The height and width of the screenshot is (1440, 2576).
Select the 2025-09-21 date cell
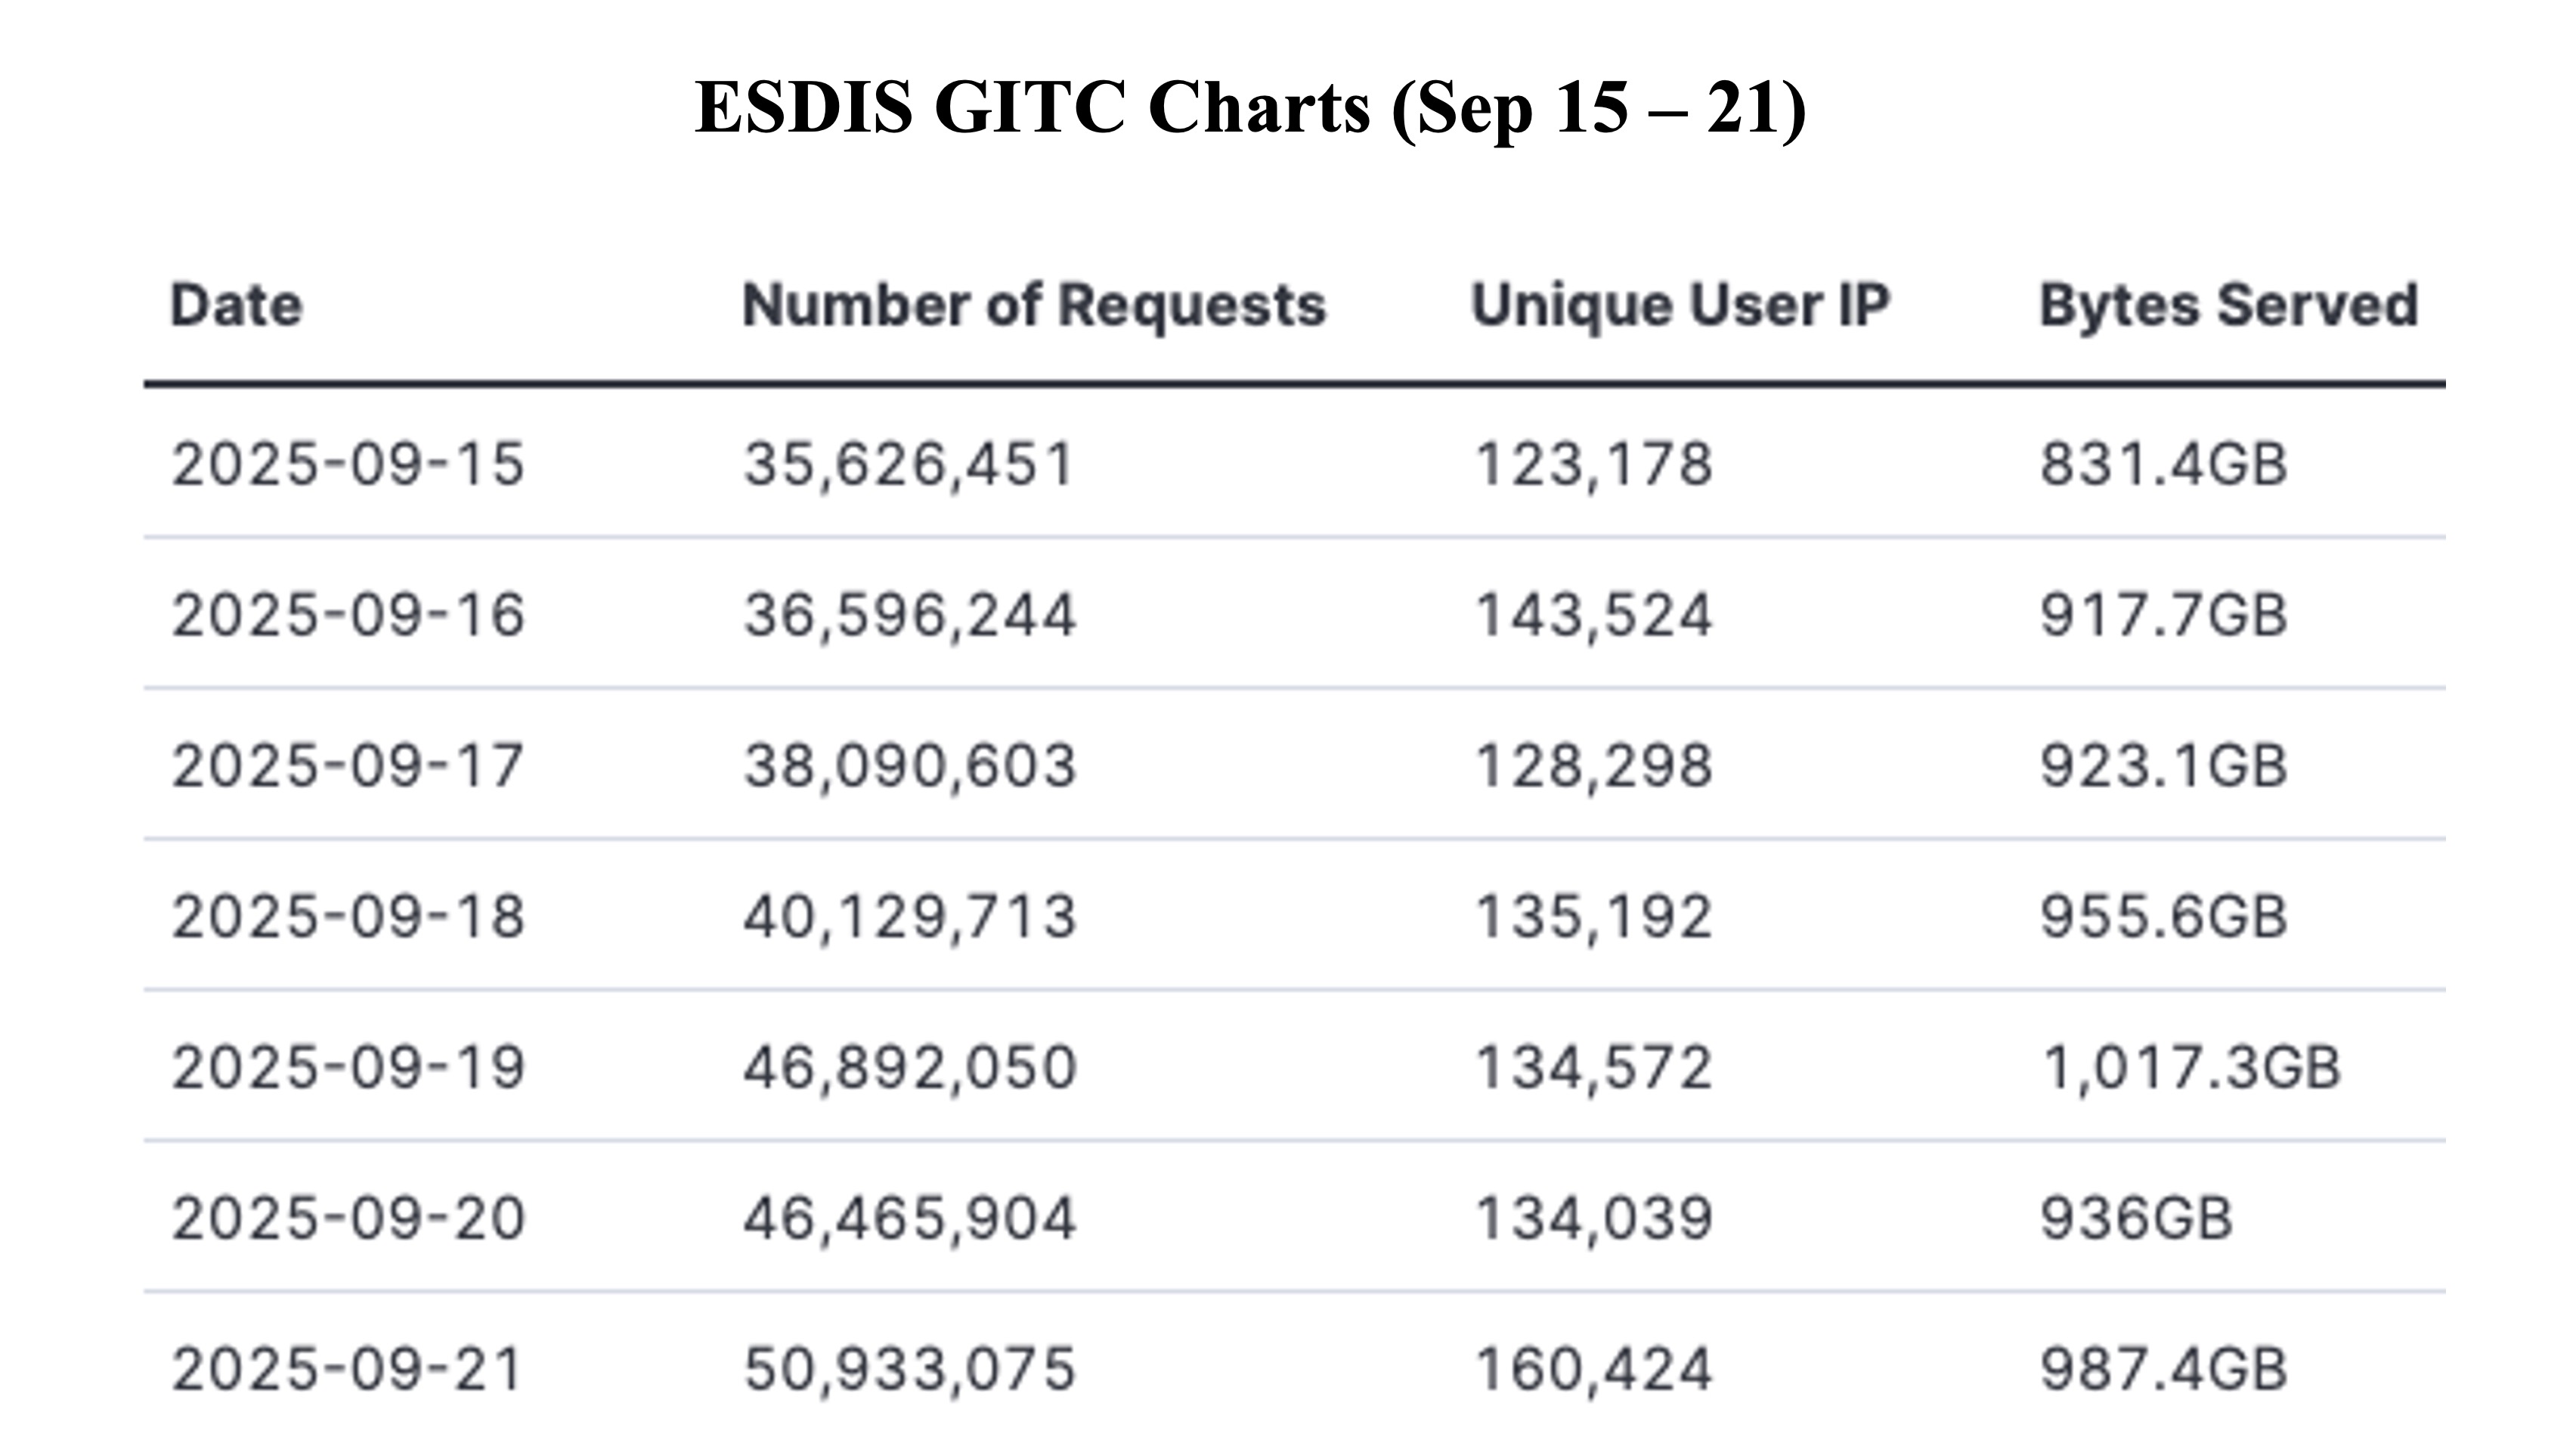[x=347, y=1369]
